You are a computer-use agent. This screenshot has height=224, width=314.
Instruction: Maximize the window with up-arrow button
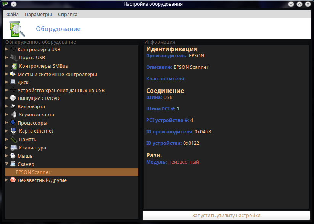300,4
